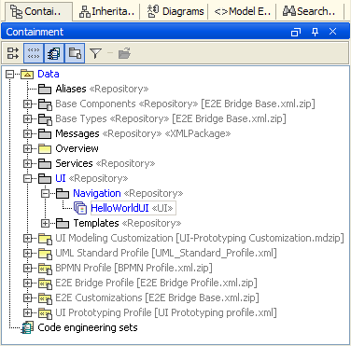Select Base Components «Repository» label

127,104
